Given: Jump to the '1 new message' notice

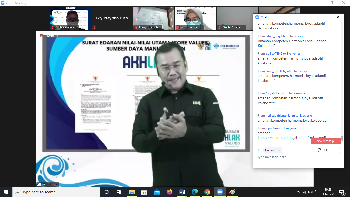Looking at the screenshot, I should point(326,141).
